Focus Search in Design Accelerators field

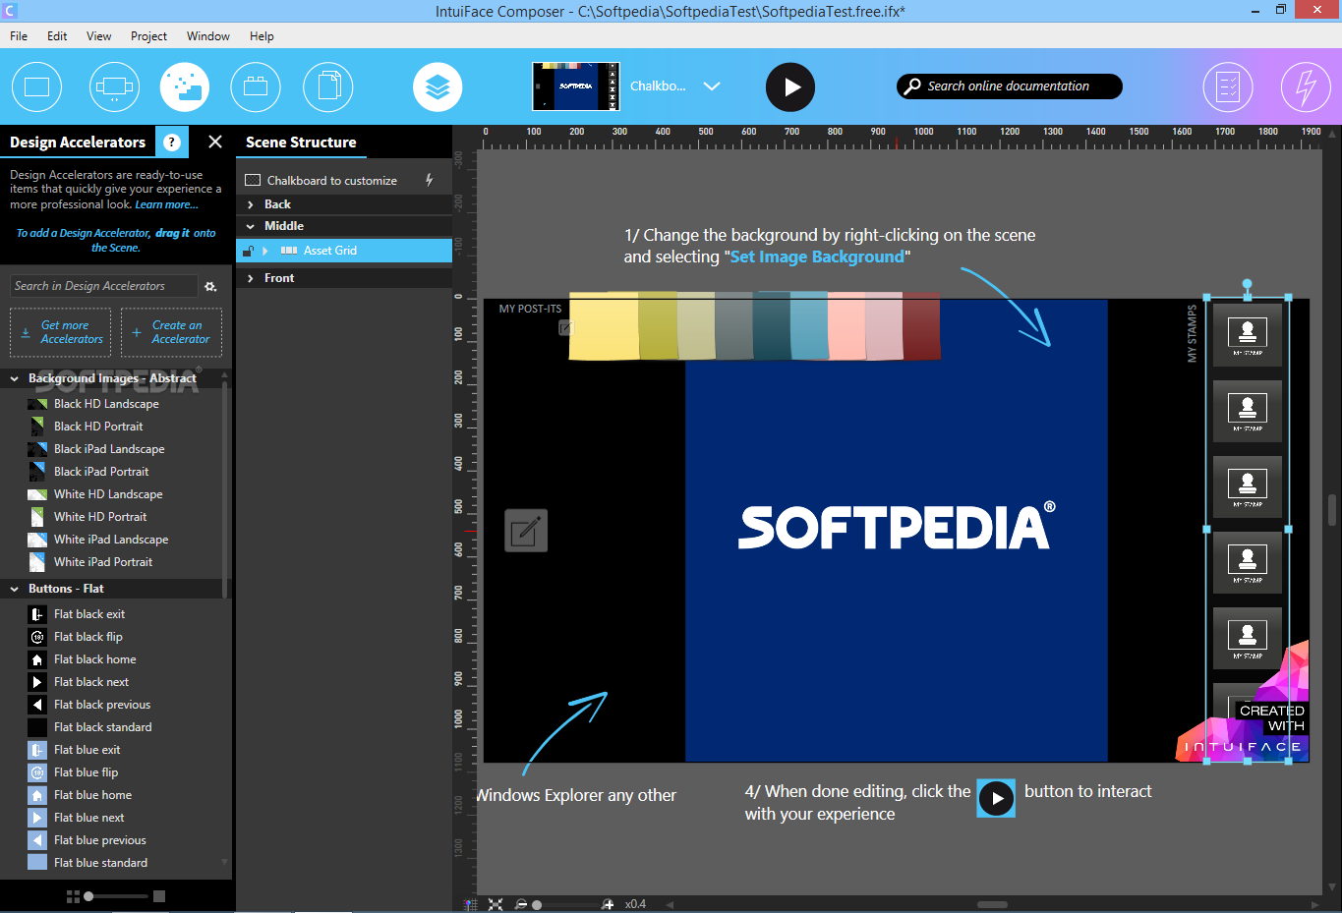point(103,286)
